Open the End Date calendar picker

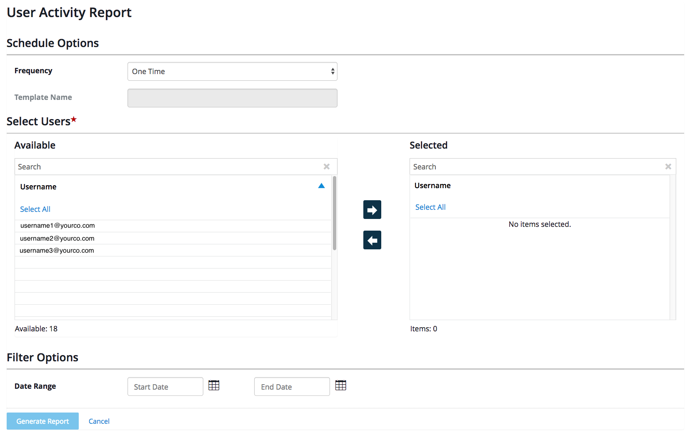pos(341,385)
